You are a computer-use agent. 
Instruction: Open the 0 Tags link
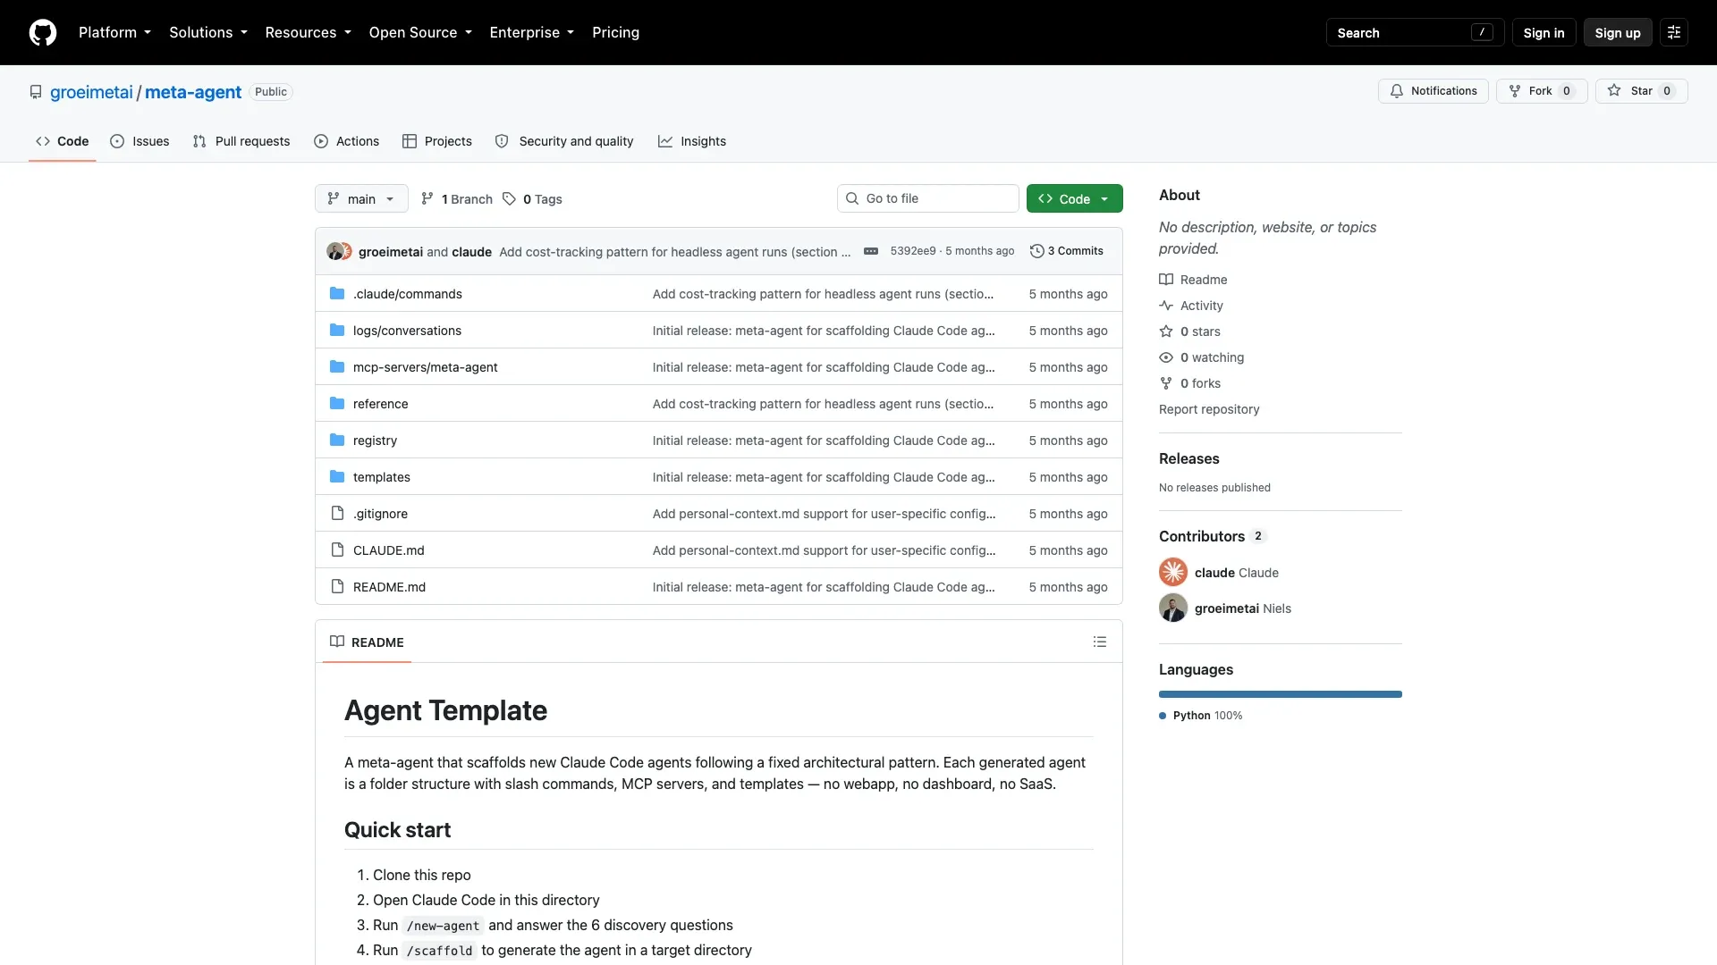(x=533, y=199)
